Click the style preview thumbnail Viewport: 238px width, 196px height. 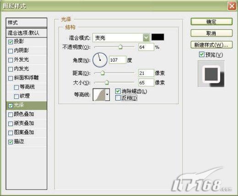tap(211, 74)
